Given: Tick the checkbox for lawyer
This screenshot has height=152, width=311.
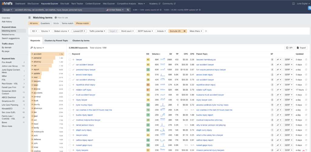Looking at the screenshot, I should (70, 59).
